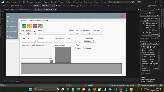Click the smart tag arrow on txtID
164x92 pixels.
pyautogui.click(x=34, y=31)
